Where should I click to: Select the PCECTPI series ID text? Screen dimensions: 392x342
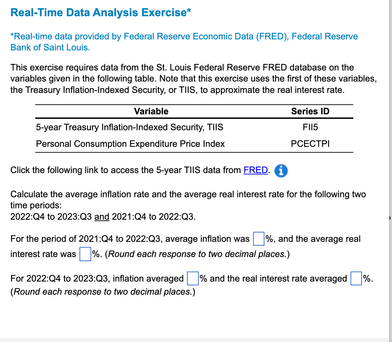310,144
